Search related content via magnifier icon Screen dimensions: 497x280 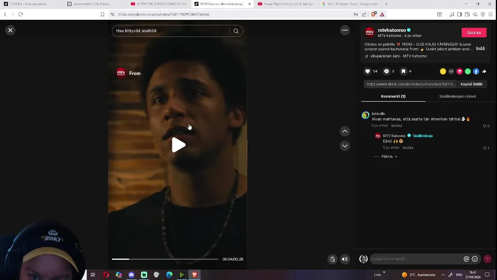(x=236, y=31)
